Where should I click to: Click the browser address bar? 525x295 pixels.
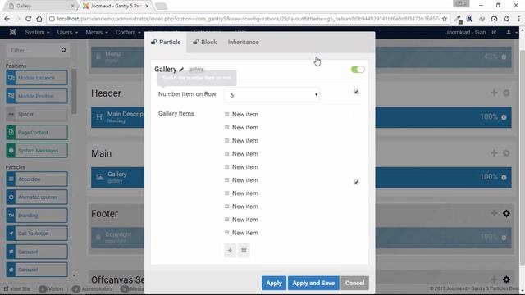pos(248,19)
